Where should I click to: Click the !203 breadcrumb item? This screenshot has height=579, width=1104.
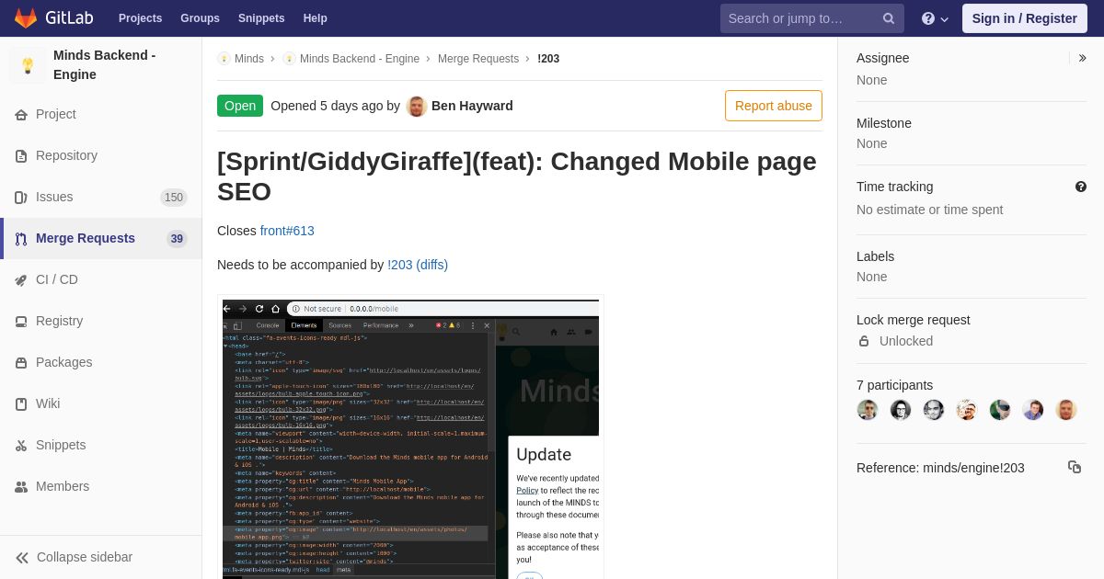click(548, 59)
